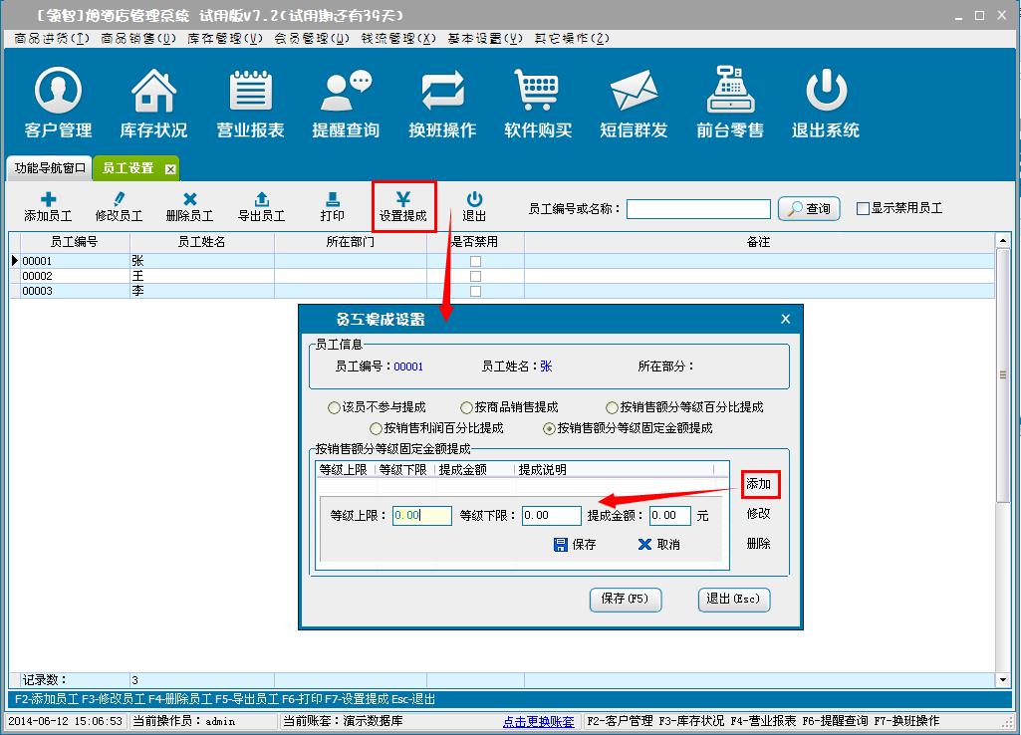Click the 等级下限 input field
The height and width of the screenshot is (735, 1021).
(x=551, y=516)
